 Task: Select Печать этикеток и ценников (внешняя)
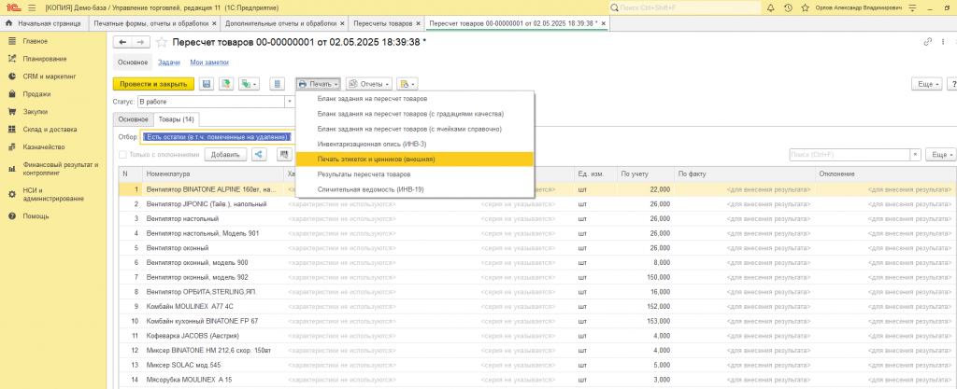coord(414,159)
